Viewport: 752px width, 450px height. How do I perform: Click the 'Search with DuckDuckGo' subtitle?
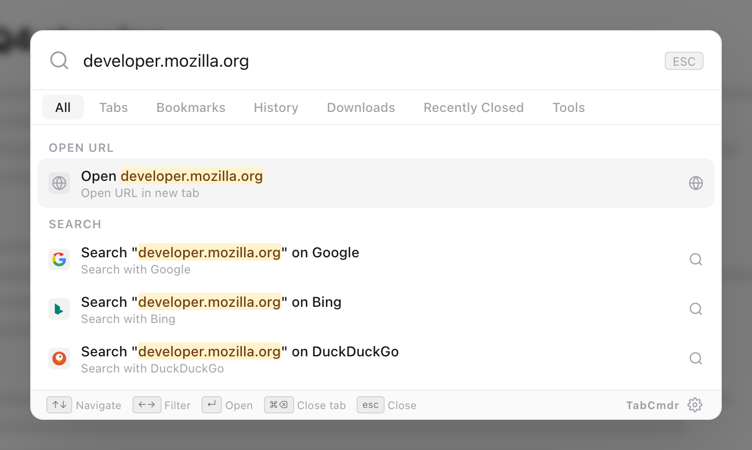coord(152,369)
